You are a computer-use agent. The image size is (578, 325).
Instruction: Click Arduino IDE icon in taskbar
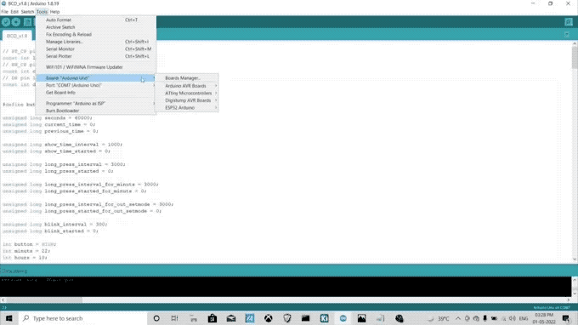point(343,318)
